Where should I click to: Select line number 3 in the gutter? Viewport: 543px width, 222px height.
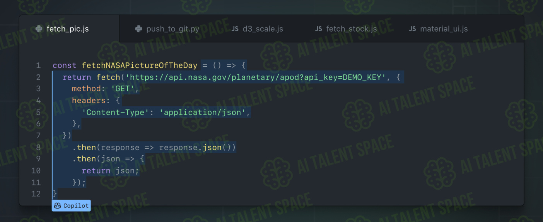(x=38, y=89)
